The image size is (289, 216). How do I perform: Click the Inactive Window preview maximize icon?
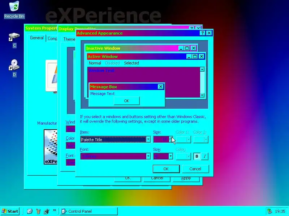(x=187, y=48)
